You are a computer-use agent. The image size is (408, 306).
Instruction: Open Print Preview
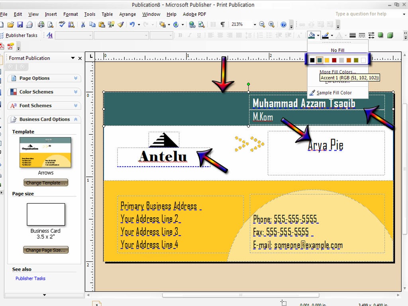tap(51, 24)
